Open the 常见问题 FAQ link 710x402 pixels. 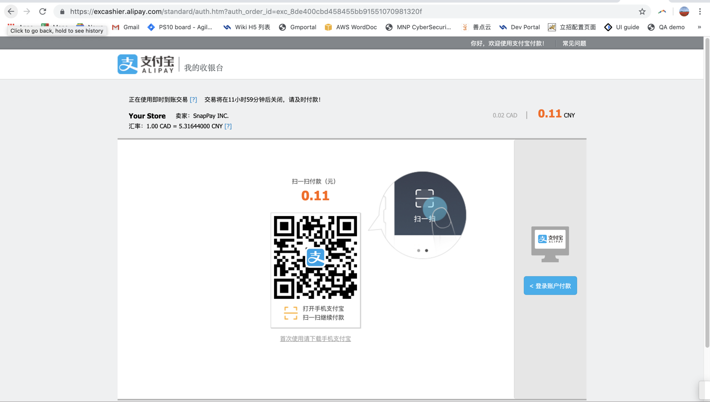[x=574, y=43]
